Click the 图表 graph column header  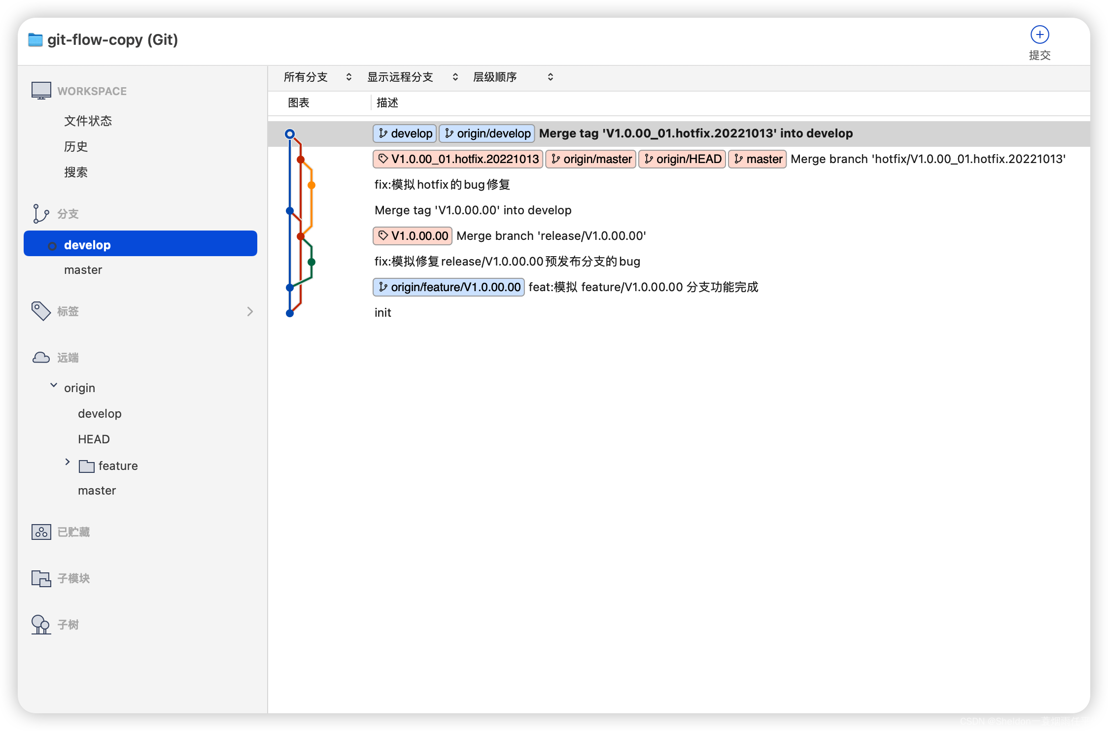[x=299, y=102]
